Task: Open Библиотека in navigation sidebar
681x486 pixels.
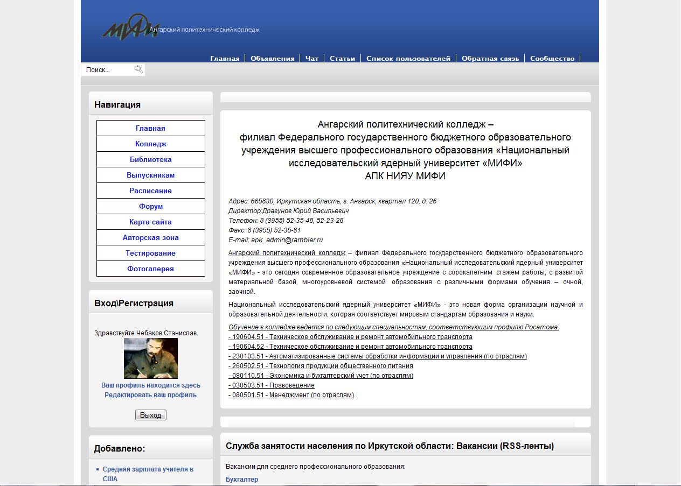Action: 150,159
